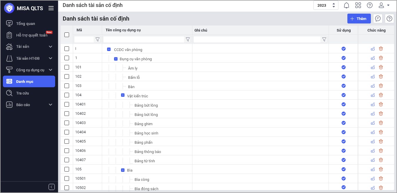
Task: Click the feedback chat bubble icon
Action: (x=378, y=19)
